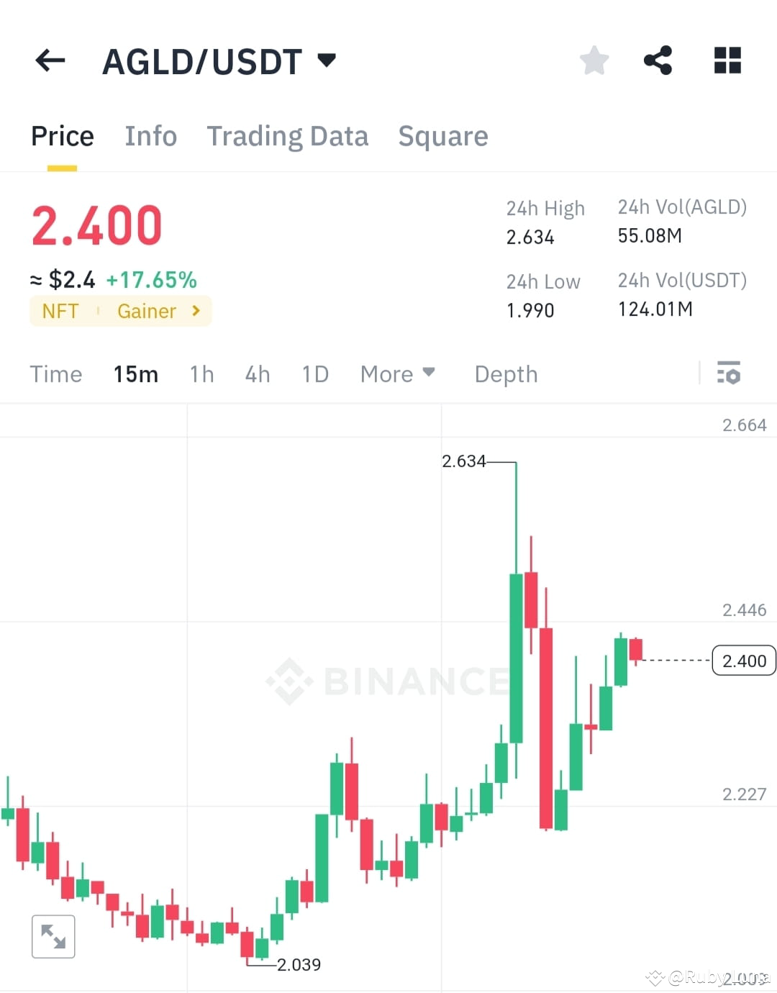Open the chart settings icon beside Depth
The height and width of the screenshot is (993, 777).
pos(729,373)
